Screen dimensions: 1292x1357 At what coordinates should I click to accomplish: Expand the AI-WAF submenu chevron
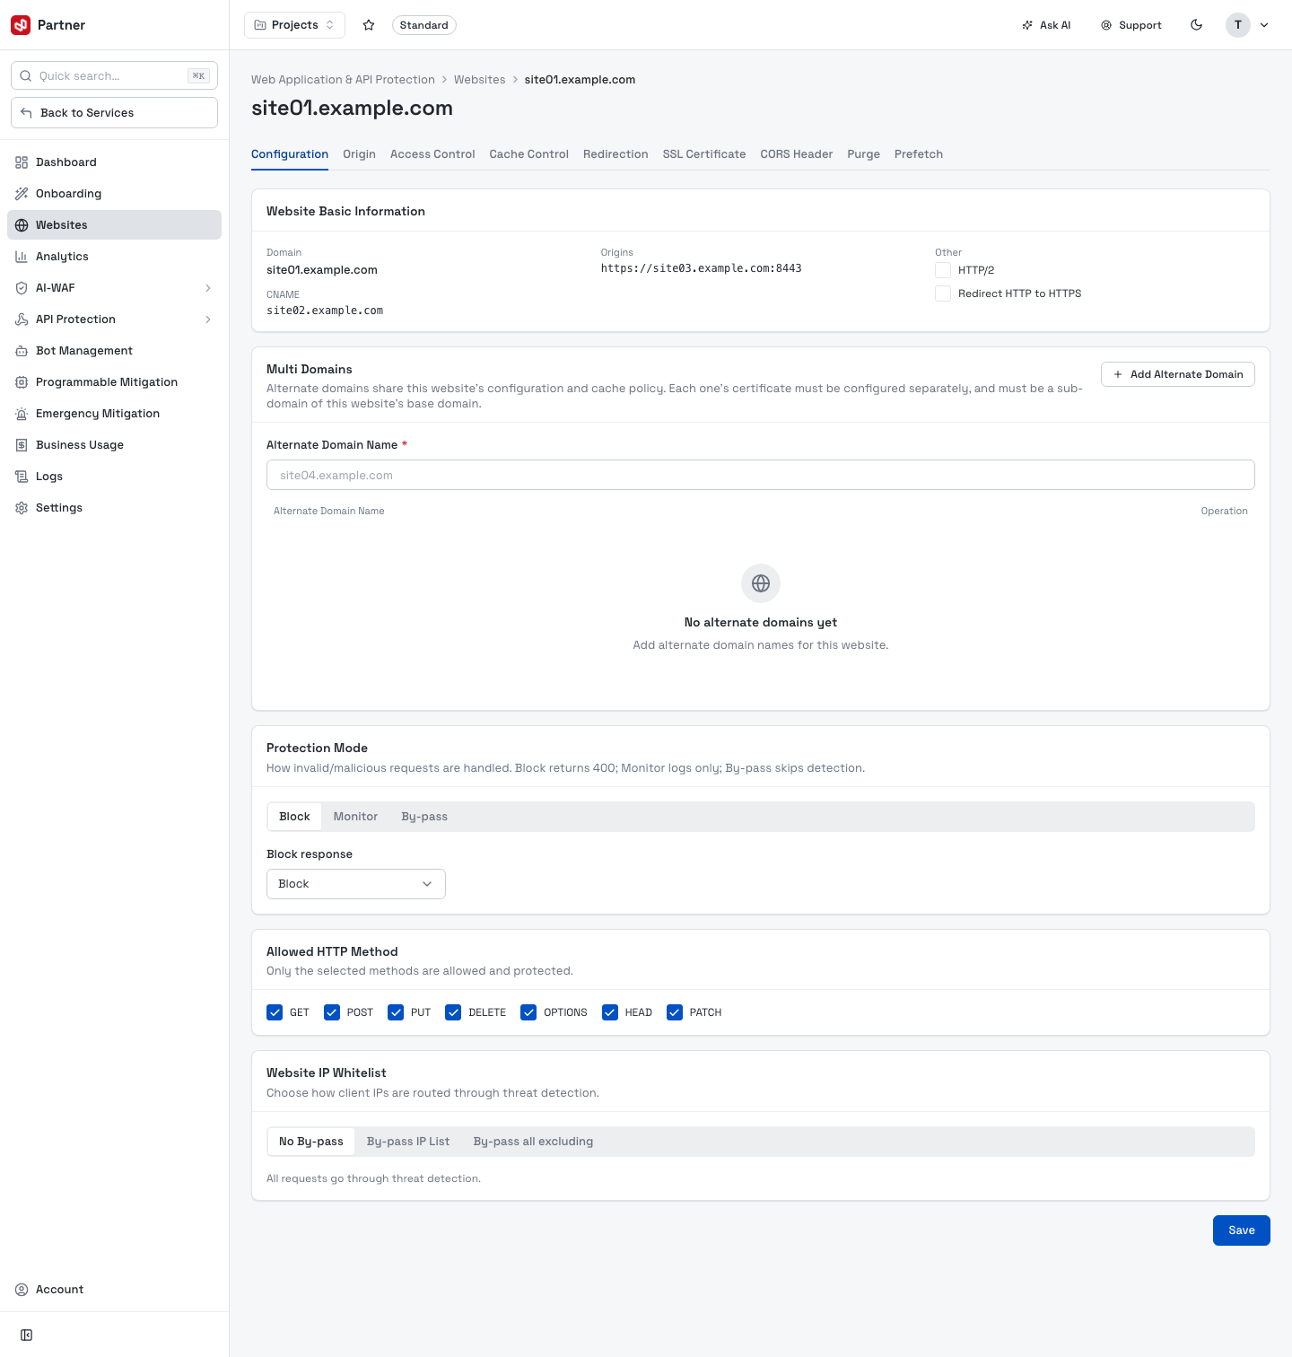pos(208,288)
